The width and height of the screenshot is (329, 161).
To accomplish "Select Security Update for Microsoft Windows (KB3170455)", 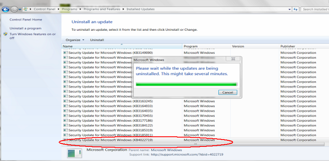I will tap(111, 116).
